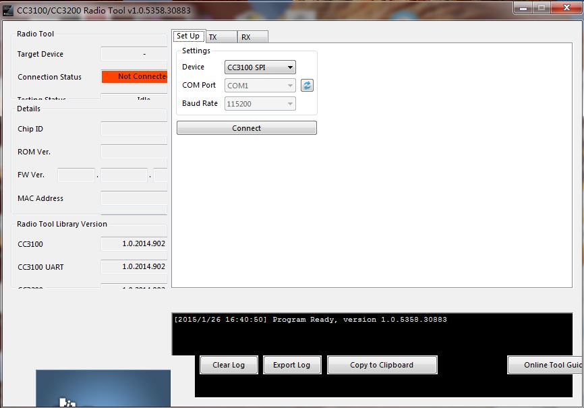Click the Clear Log button
Image resolution: width=584 pixels, height=408 pixels.
229,365
